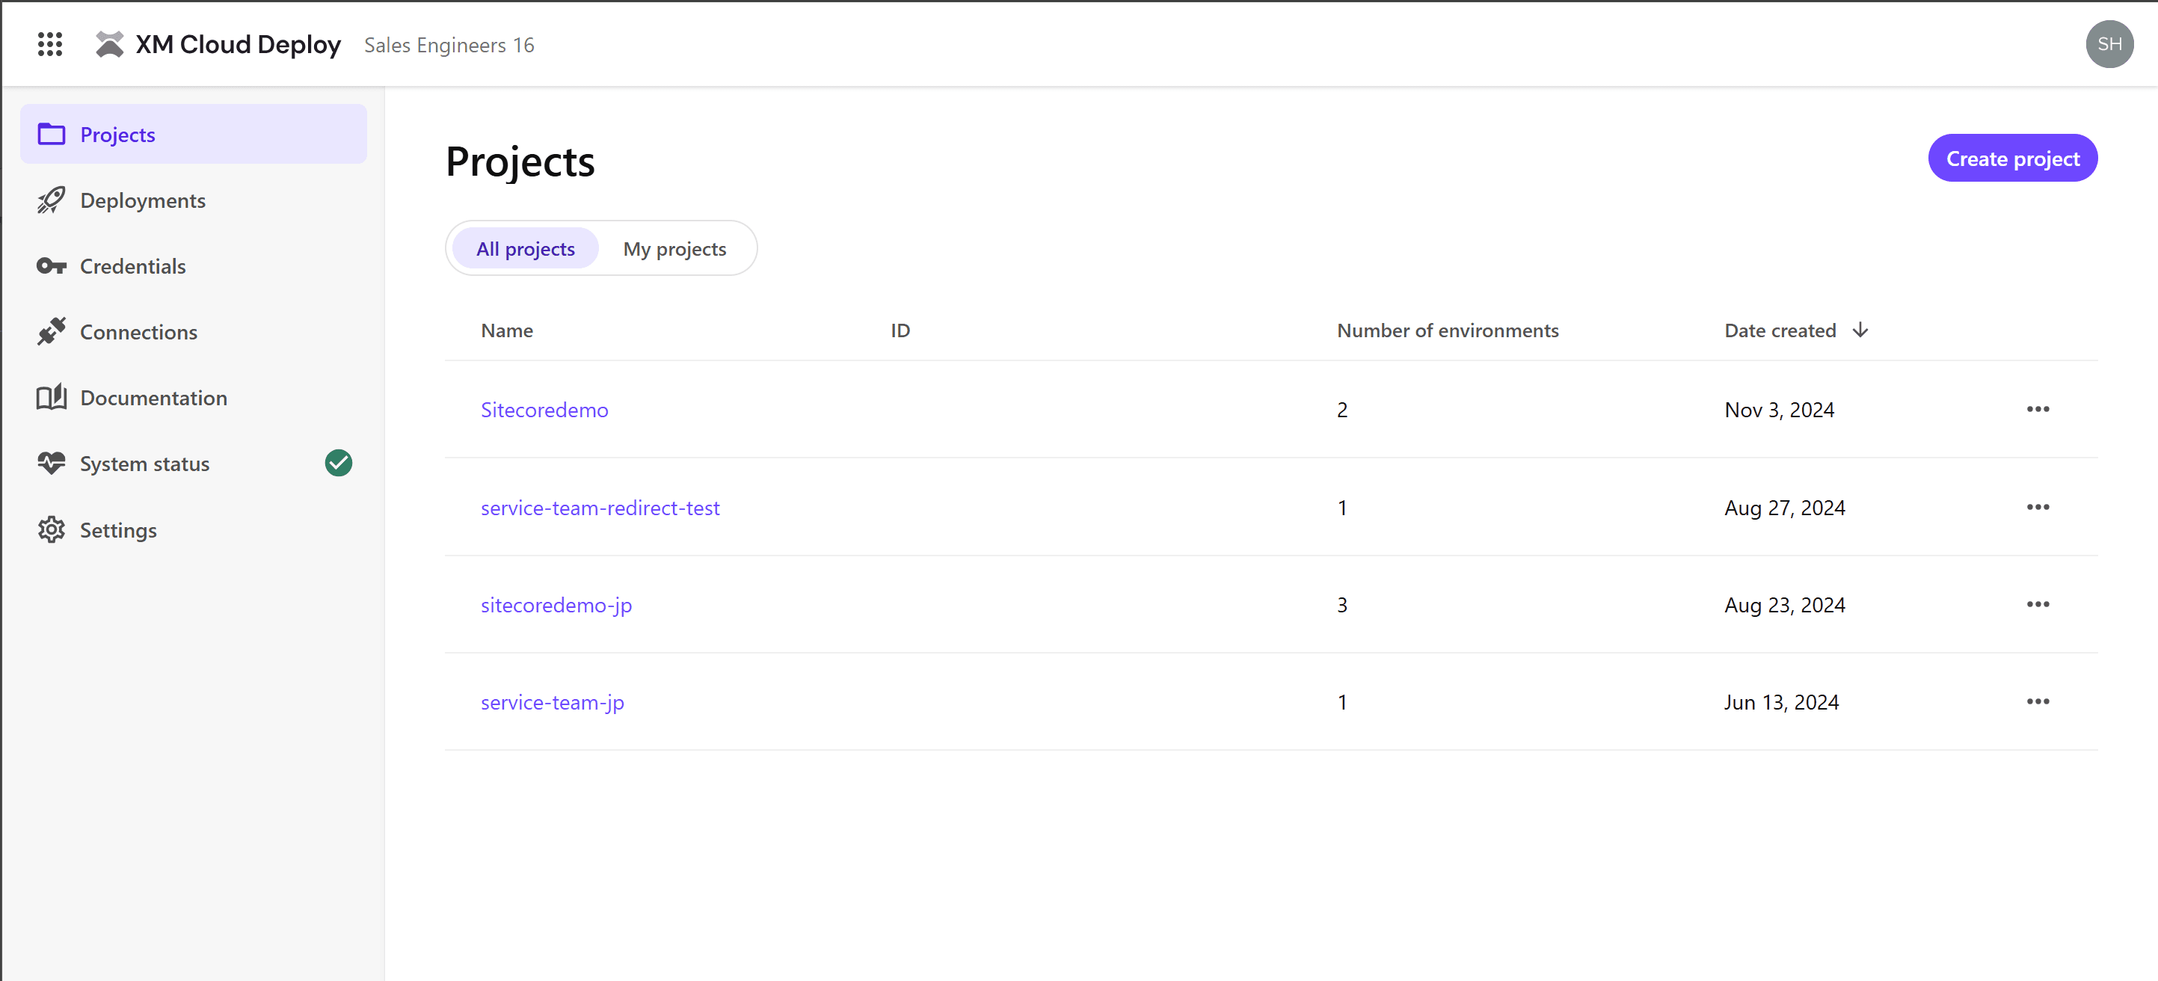Open the app switcher grid icon
The image size is (2158, 981).
50,44
